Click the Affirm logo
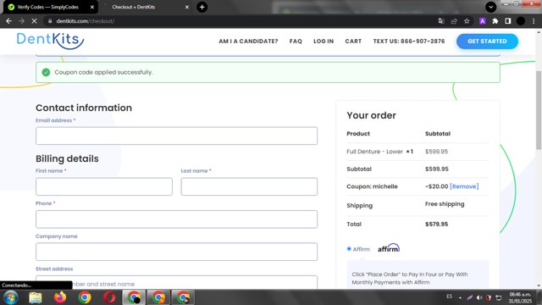 389,248
